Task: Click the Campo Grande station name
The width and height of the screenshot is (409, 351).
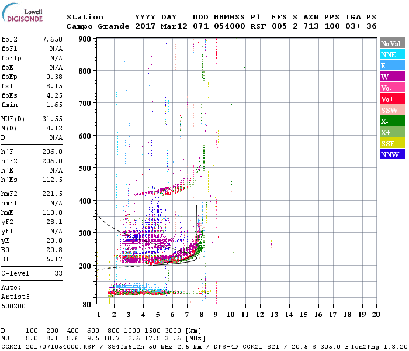Action: pyautogui.click(x=98, y=26)
